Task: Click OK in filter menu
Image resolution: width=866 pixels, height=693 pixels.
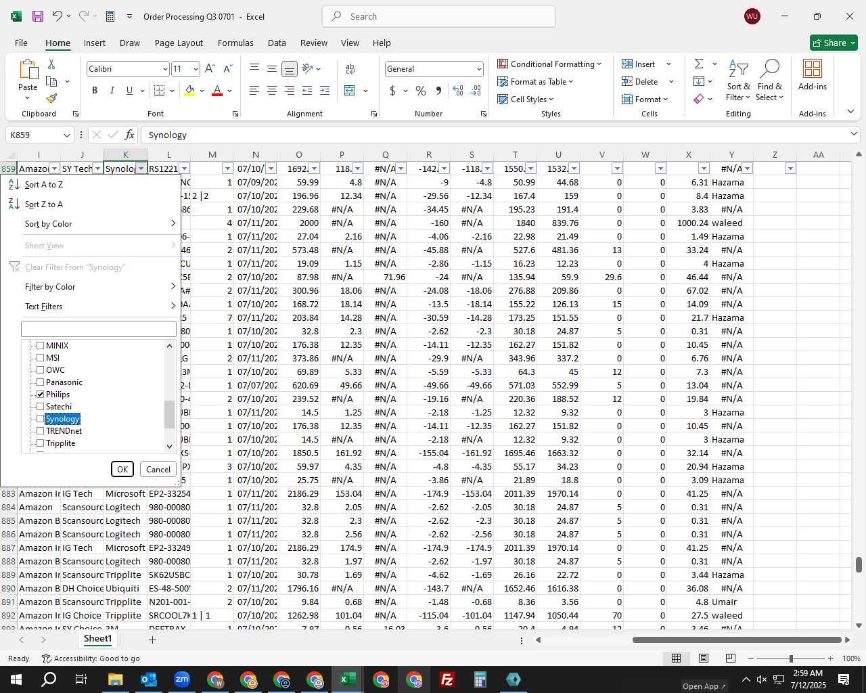Action: (122, 469)
